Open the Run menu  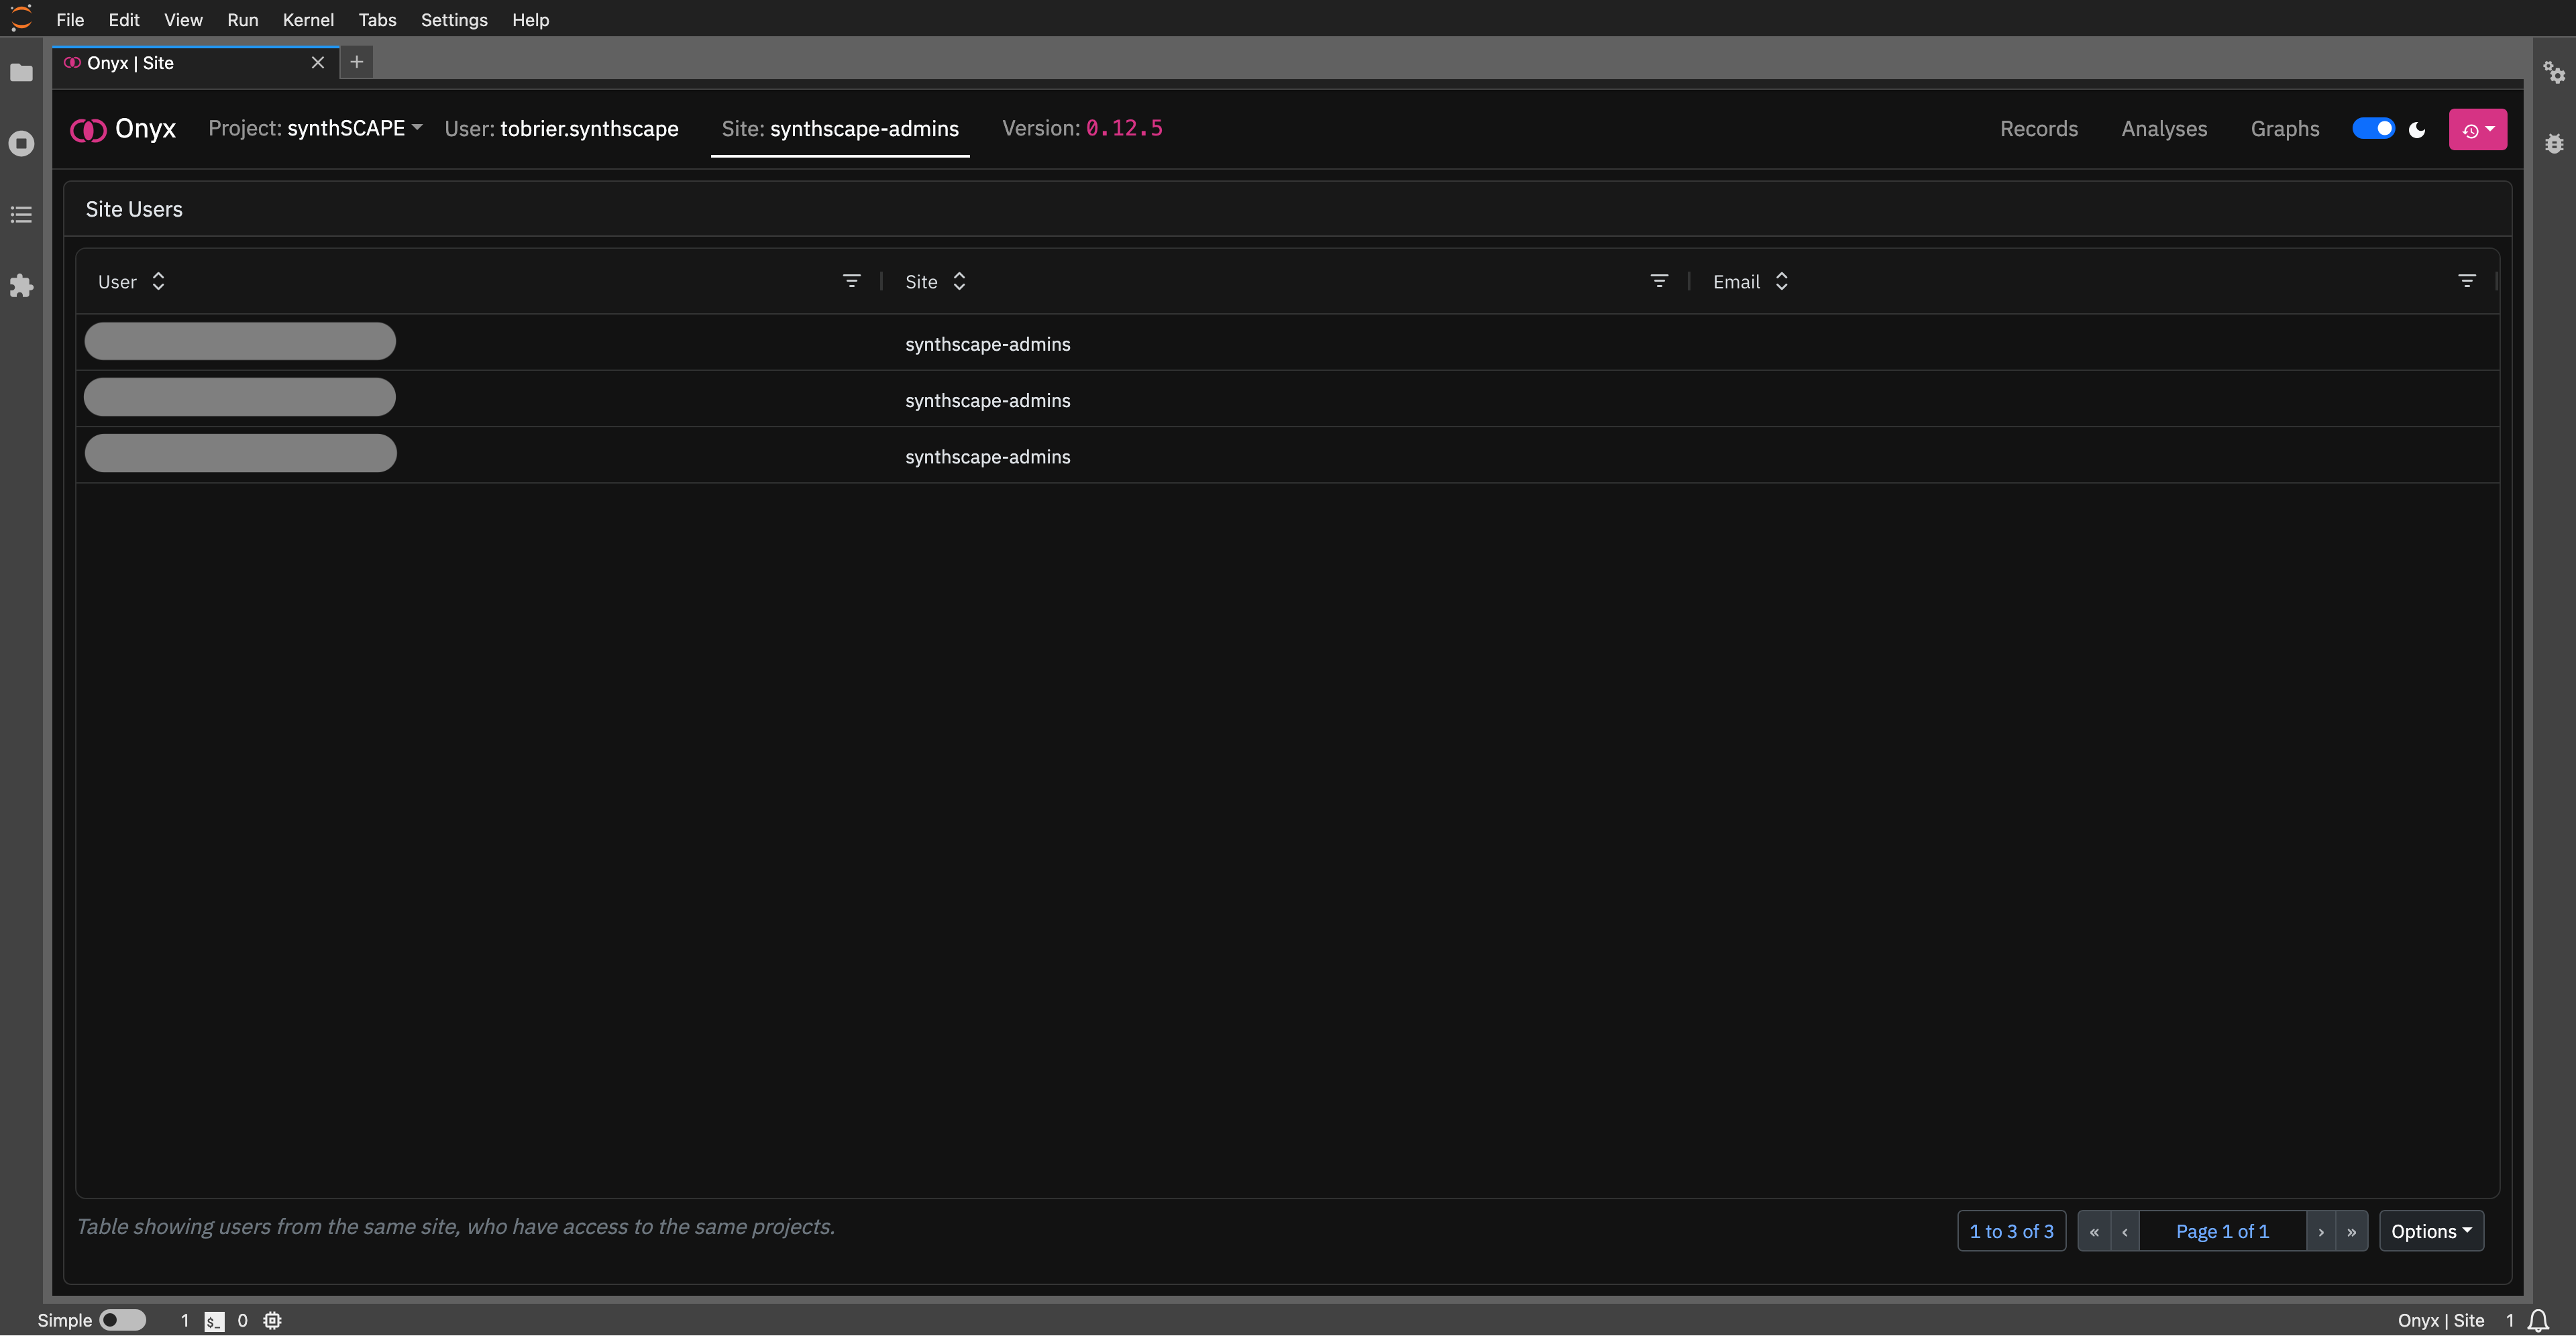[x=242, y=20]
